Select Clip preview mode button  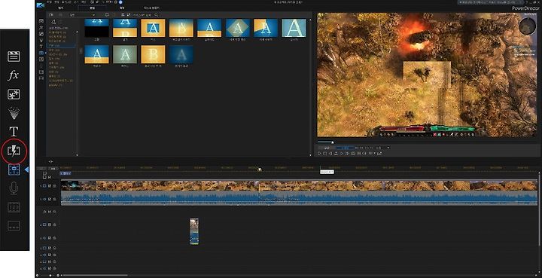coord(327,148)
